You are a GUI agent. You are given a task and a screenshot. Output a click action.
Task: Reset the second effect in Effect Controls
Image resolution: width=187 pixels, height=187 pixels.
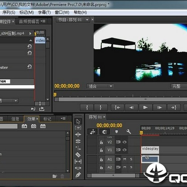click(30, 53)
